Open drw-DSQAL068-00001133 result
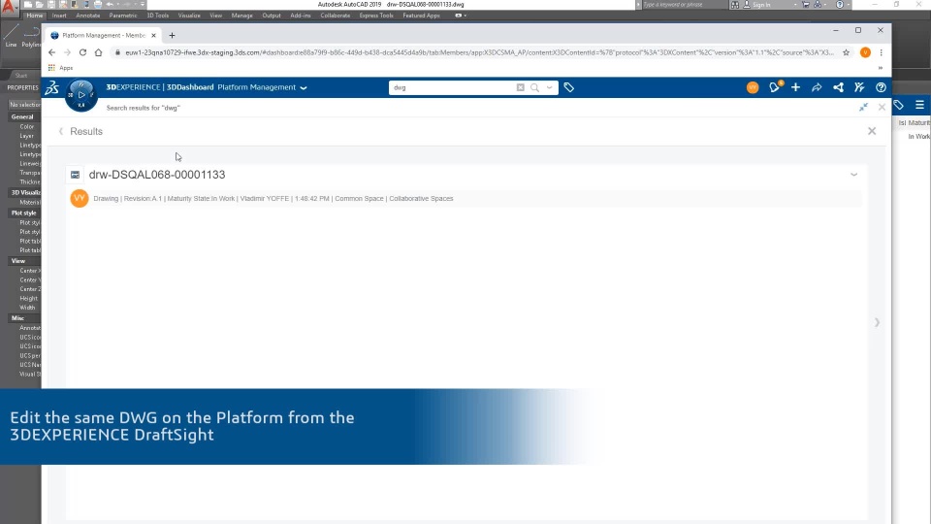The height and width of the screenshot is (524, 931). [157, 175]
